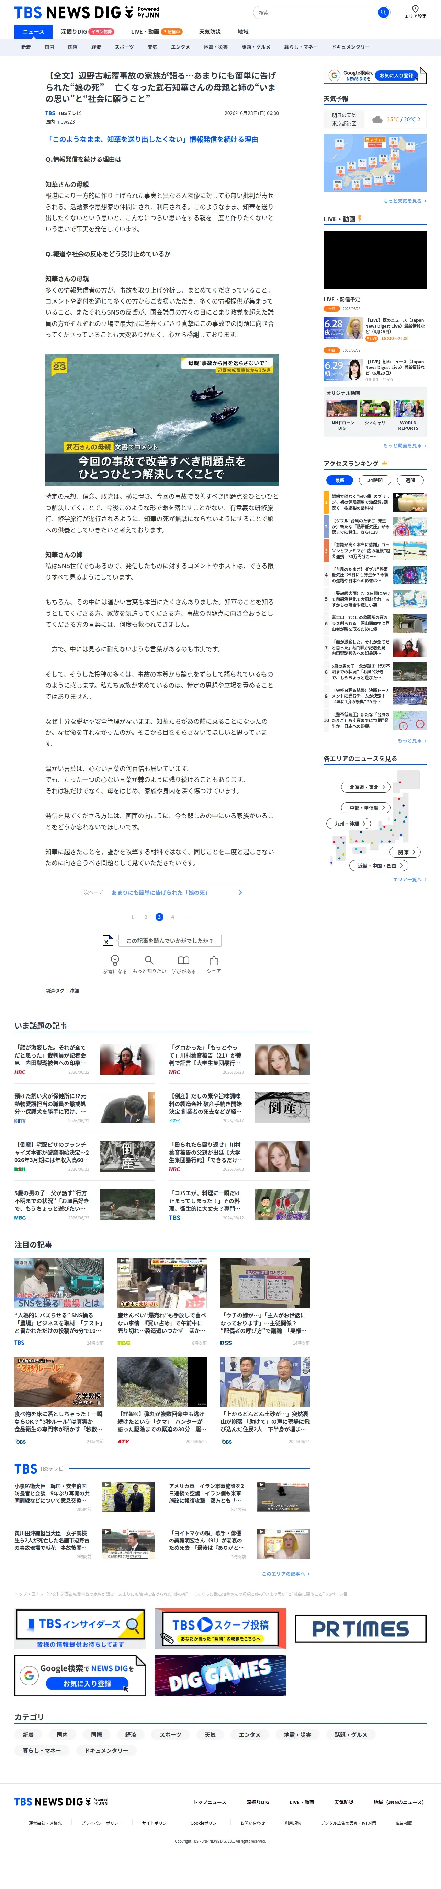Click the footer TBS NEWS DIG logo
Screen dimensions: 441x1889
point(61,1802)
